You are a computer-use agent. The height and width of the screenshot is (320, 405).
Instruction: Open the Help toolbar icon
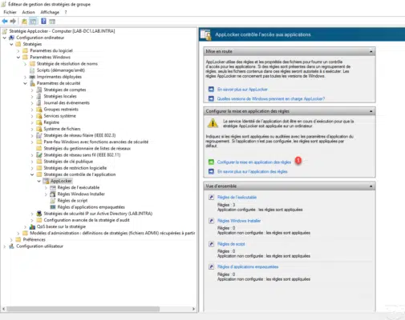point(43,21)
